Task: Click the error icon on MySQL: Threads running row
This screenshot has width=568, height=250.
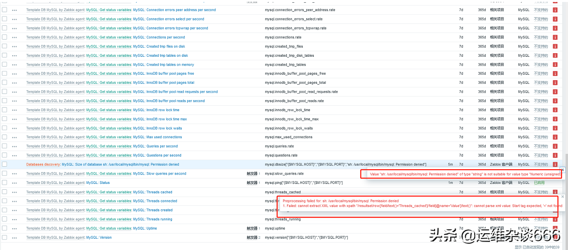Action: click(x=555, y=219)
